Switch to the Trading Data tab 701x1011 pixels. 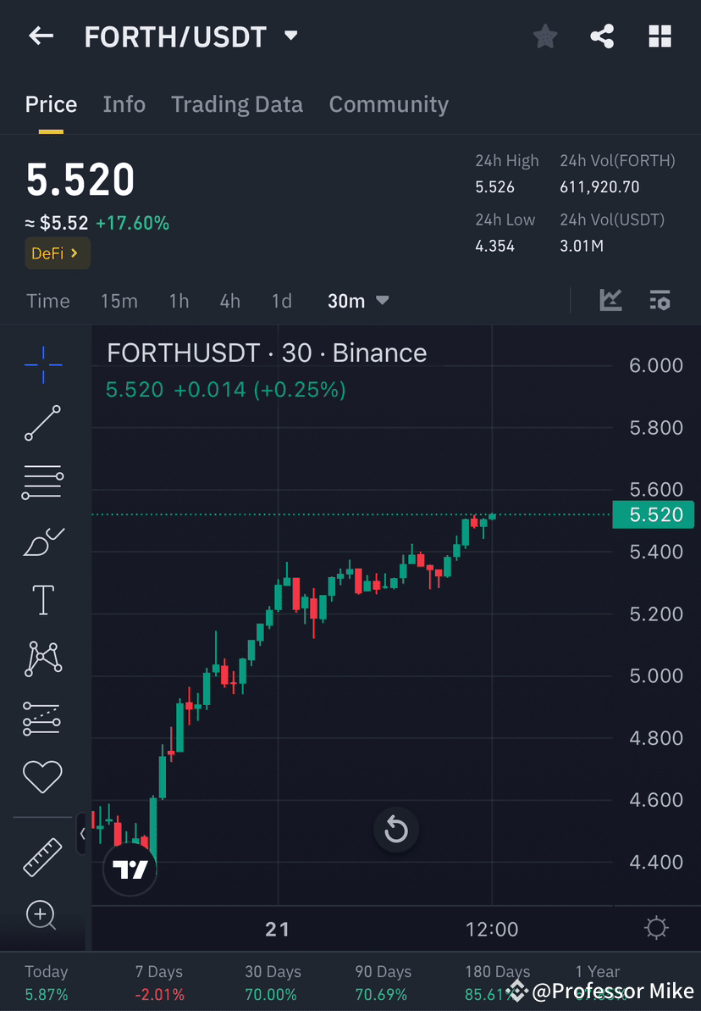click(237, 103)
